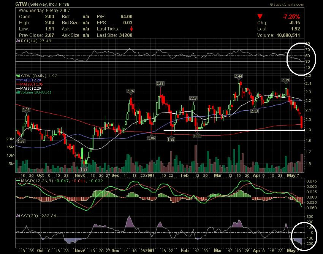Click the white MA(20) legend line
This screenshot has height=254, width=323.
(x=18, y=89)
